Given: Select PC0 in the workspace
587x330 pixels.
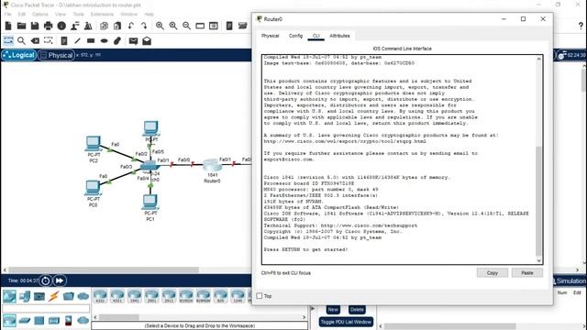Looking at the screenshot, I should 93,188.
